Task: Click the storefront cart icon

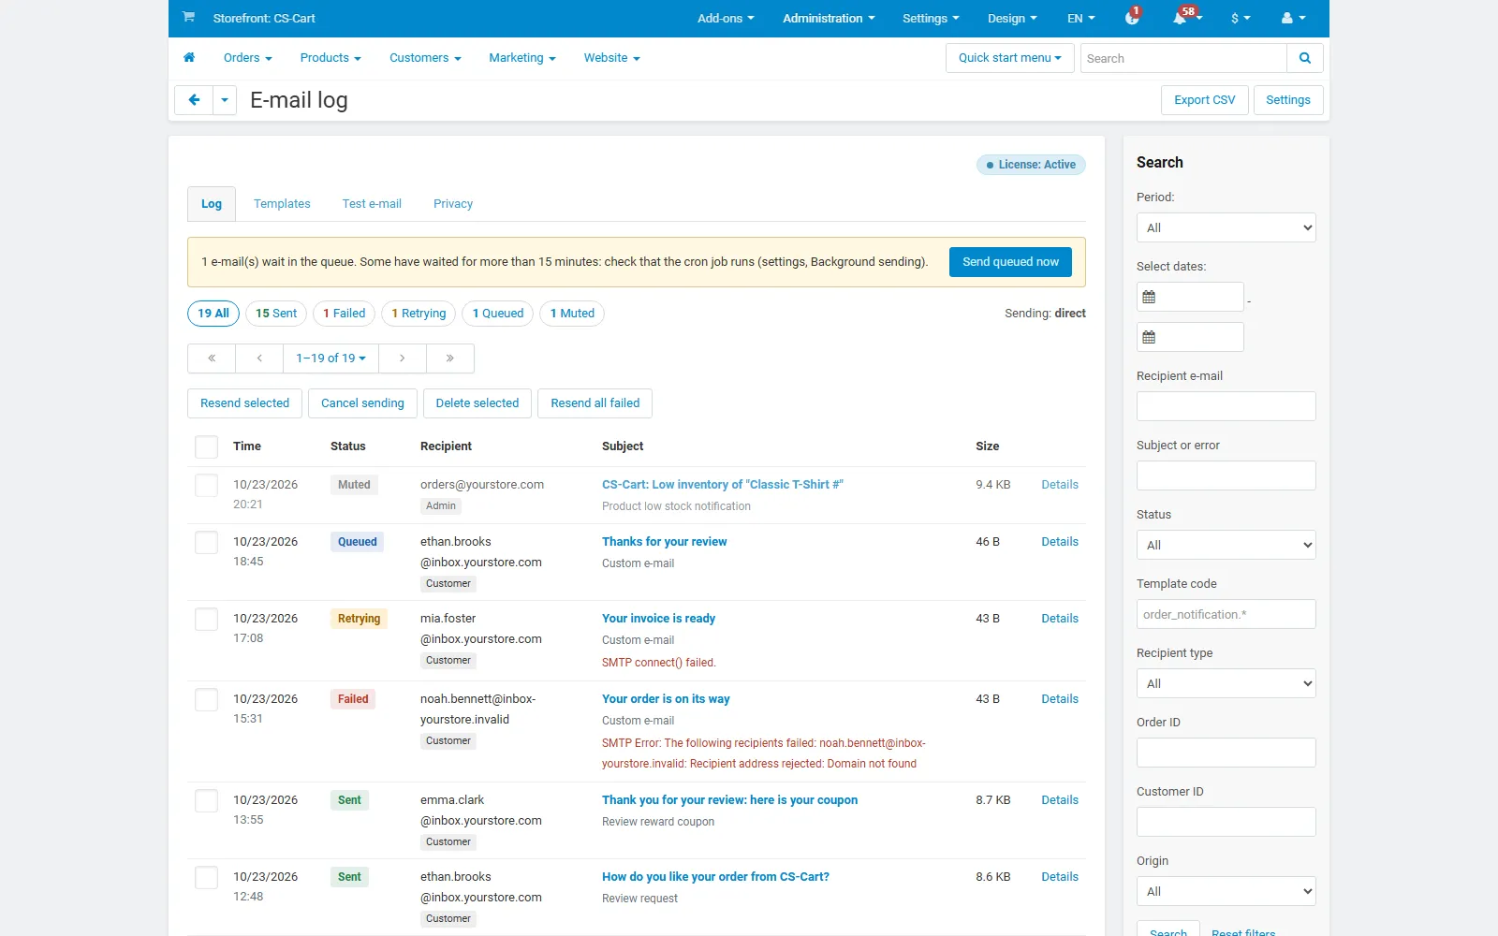Action: tap(188, 17)
